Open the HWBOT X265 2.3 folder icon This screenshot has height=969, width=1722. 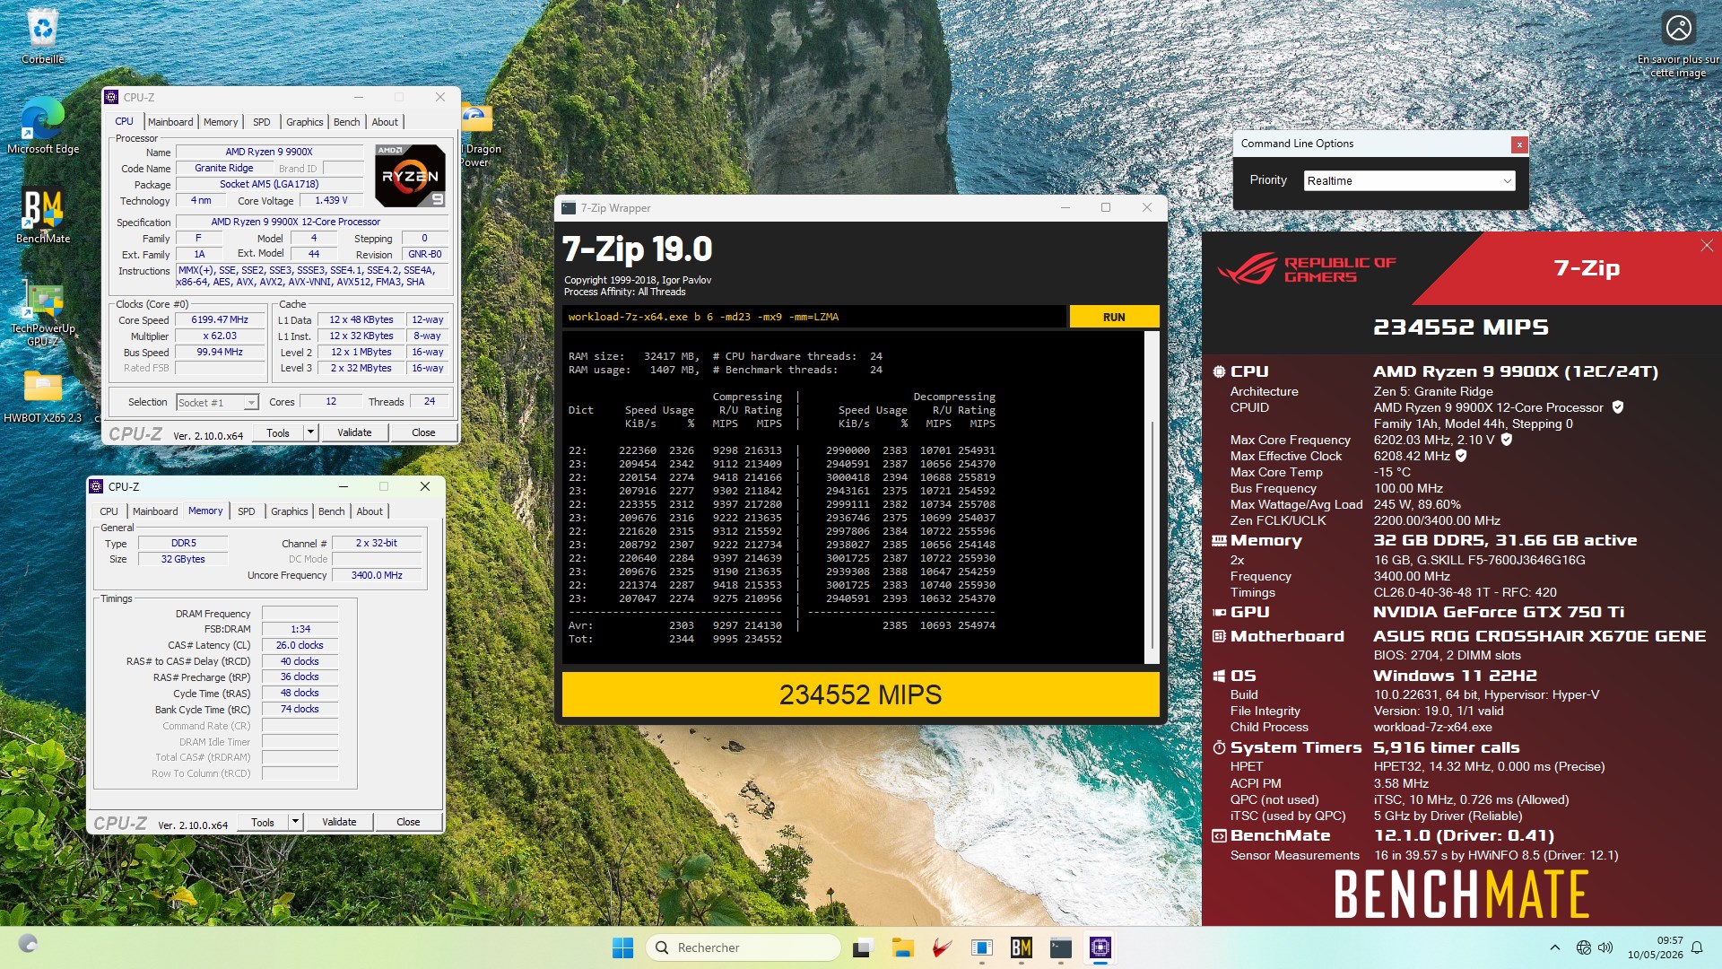point(42,395)
